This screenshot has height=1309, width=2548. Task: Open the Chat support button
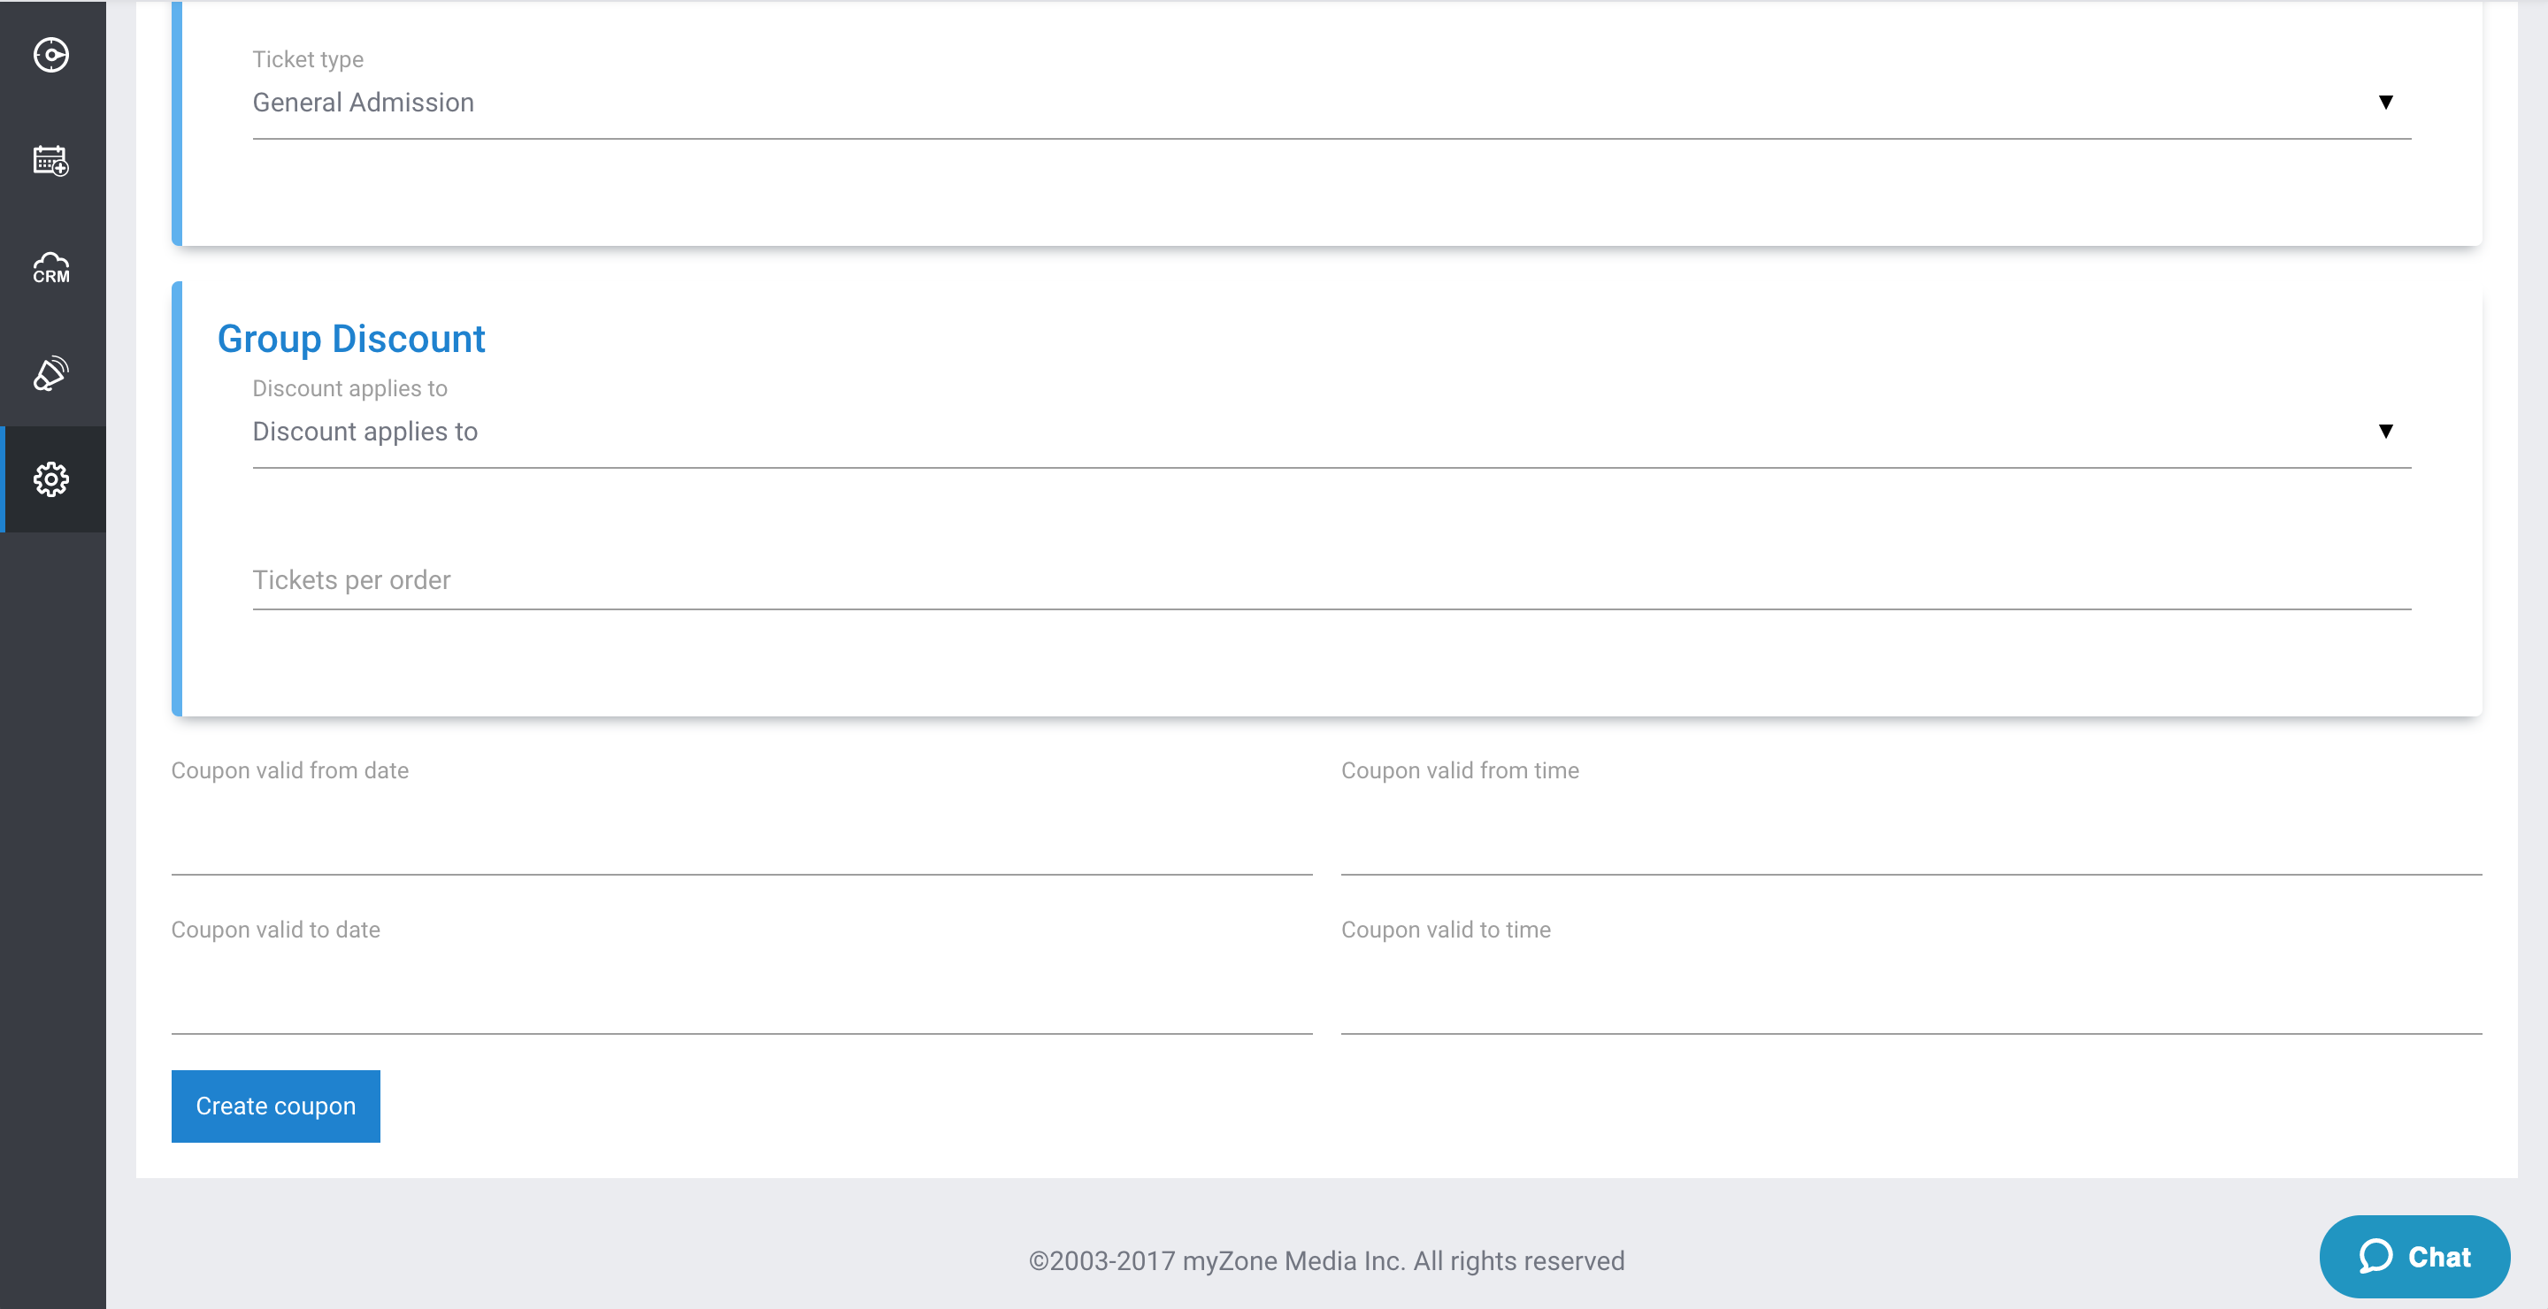(x=2414, y=1257)
